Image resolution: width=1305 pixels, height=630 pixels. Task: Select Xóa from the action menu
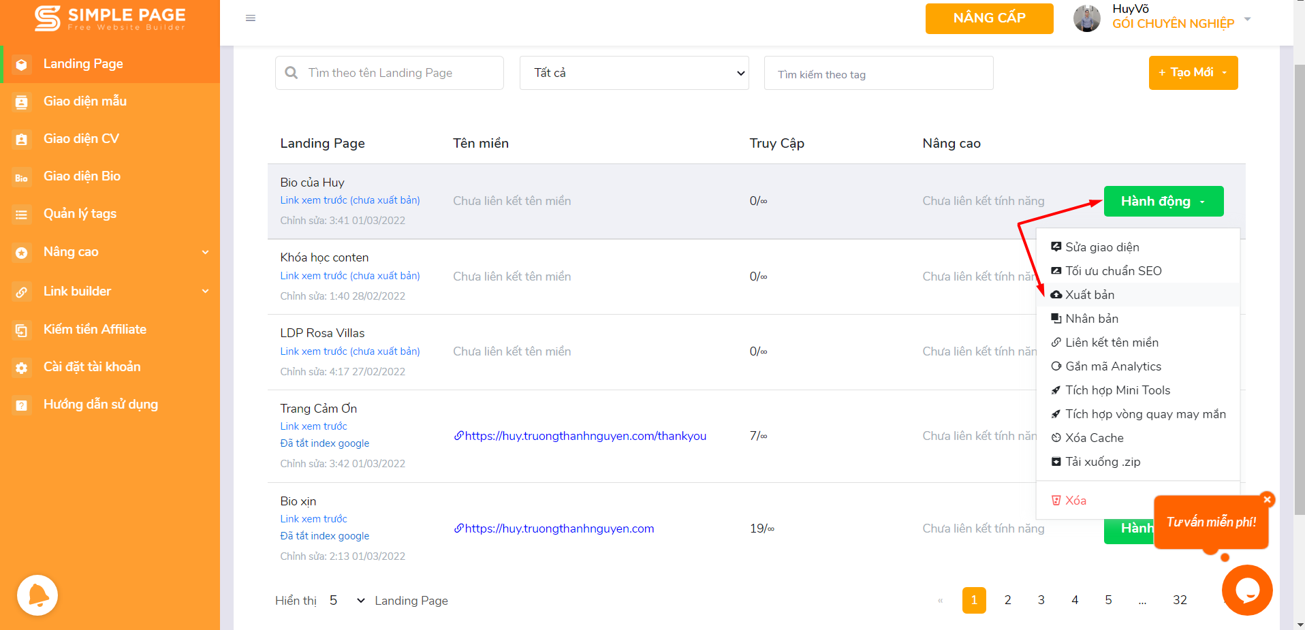click(1075, 501)
